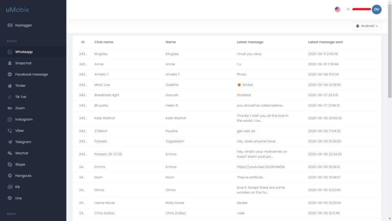392x221 pixels.
Task: Click the Zoom camera icon
Action: pos(10,108)
